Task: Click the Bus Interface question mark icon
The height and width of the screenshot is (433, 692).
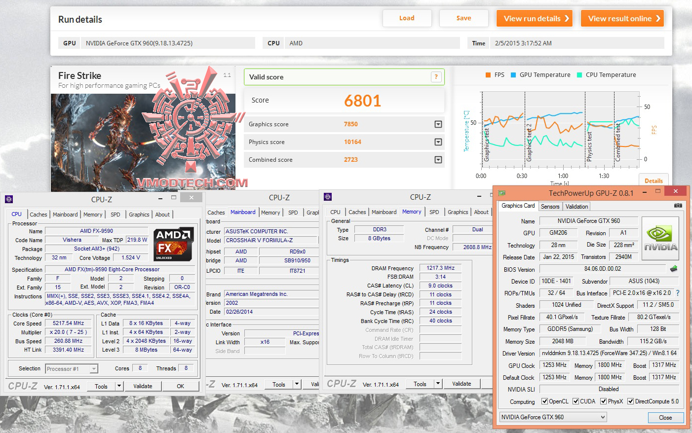Action: click(678, 293)
